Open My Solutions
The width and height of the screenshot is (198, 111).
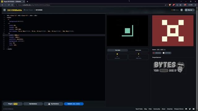[33, 104]
